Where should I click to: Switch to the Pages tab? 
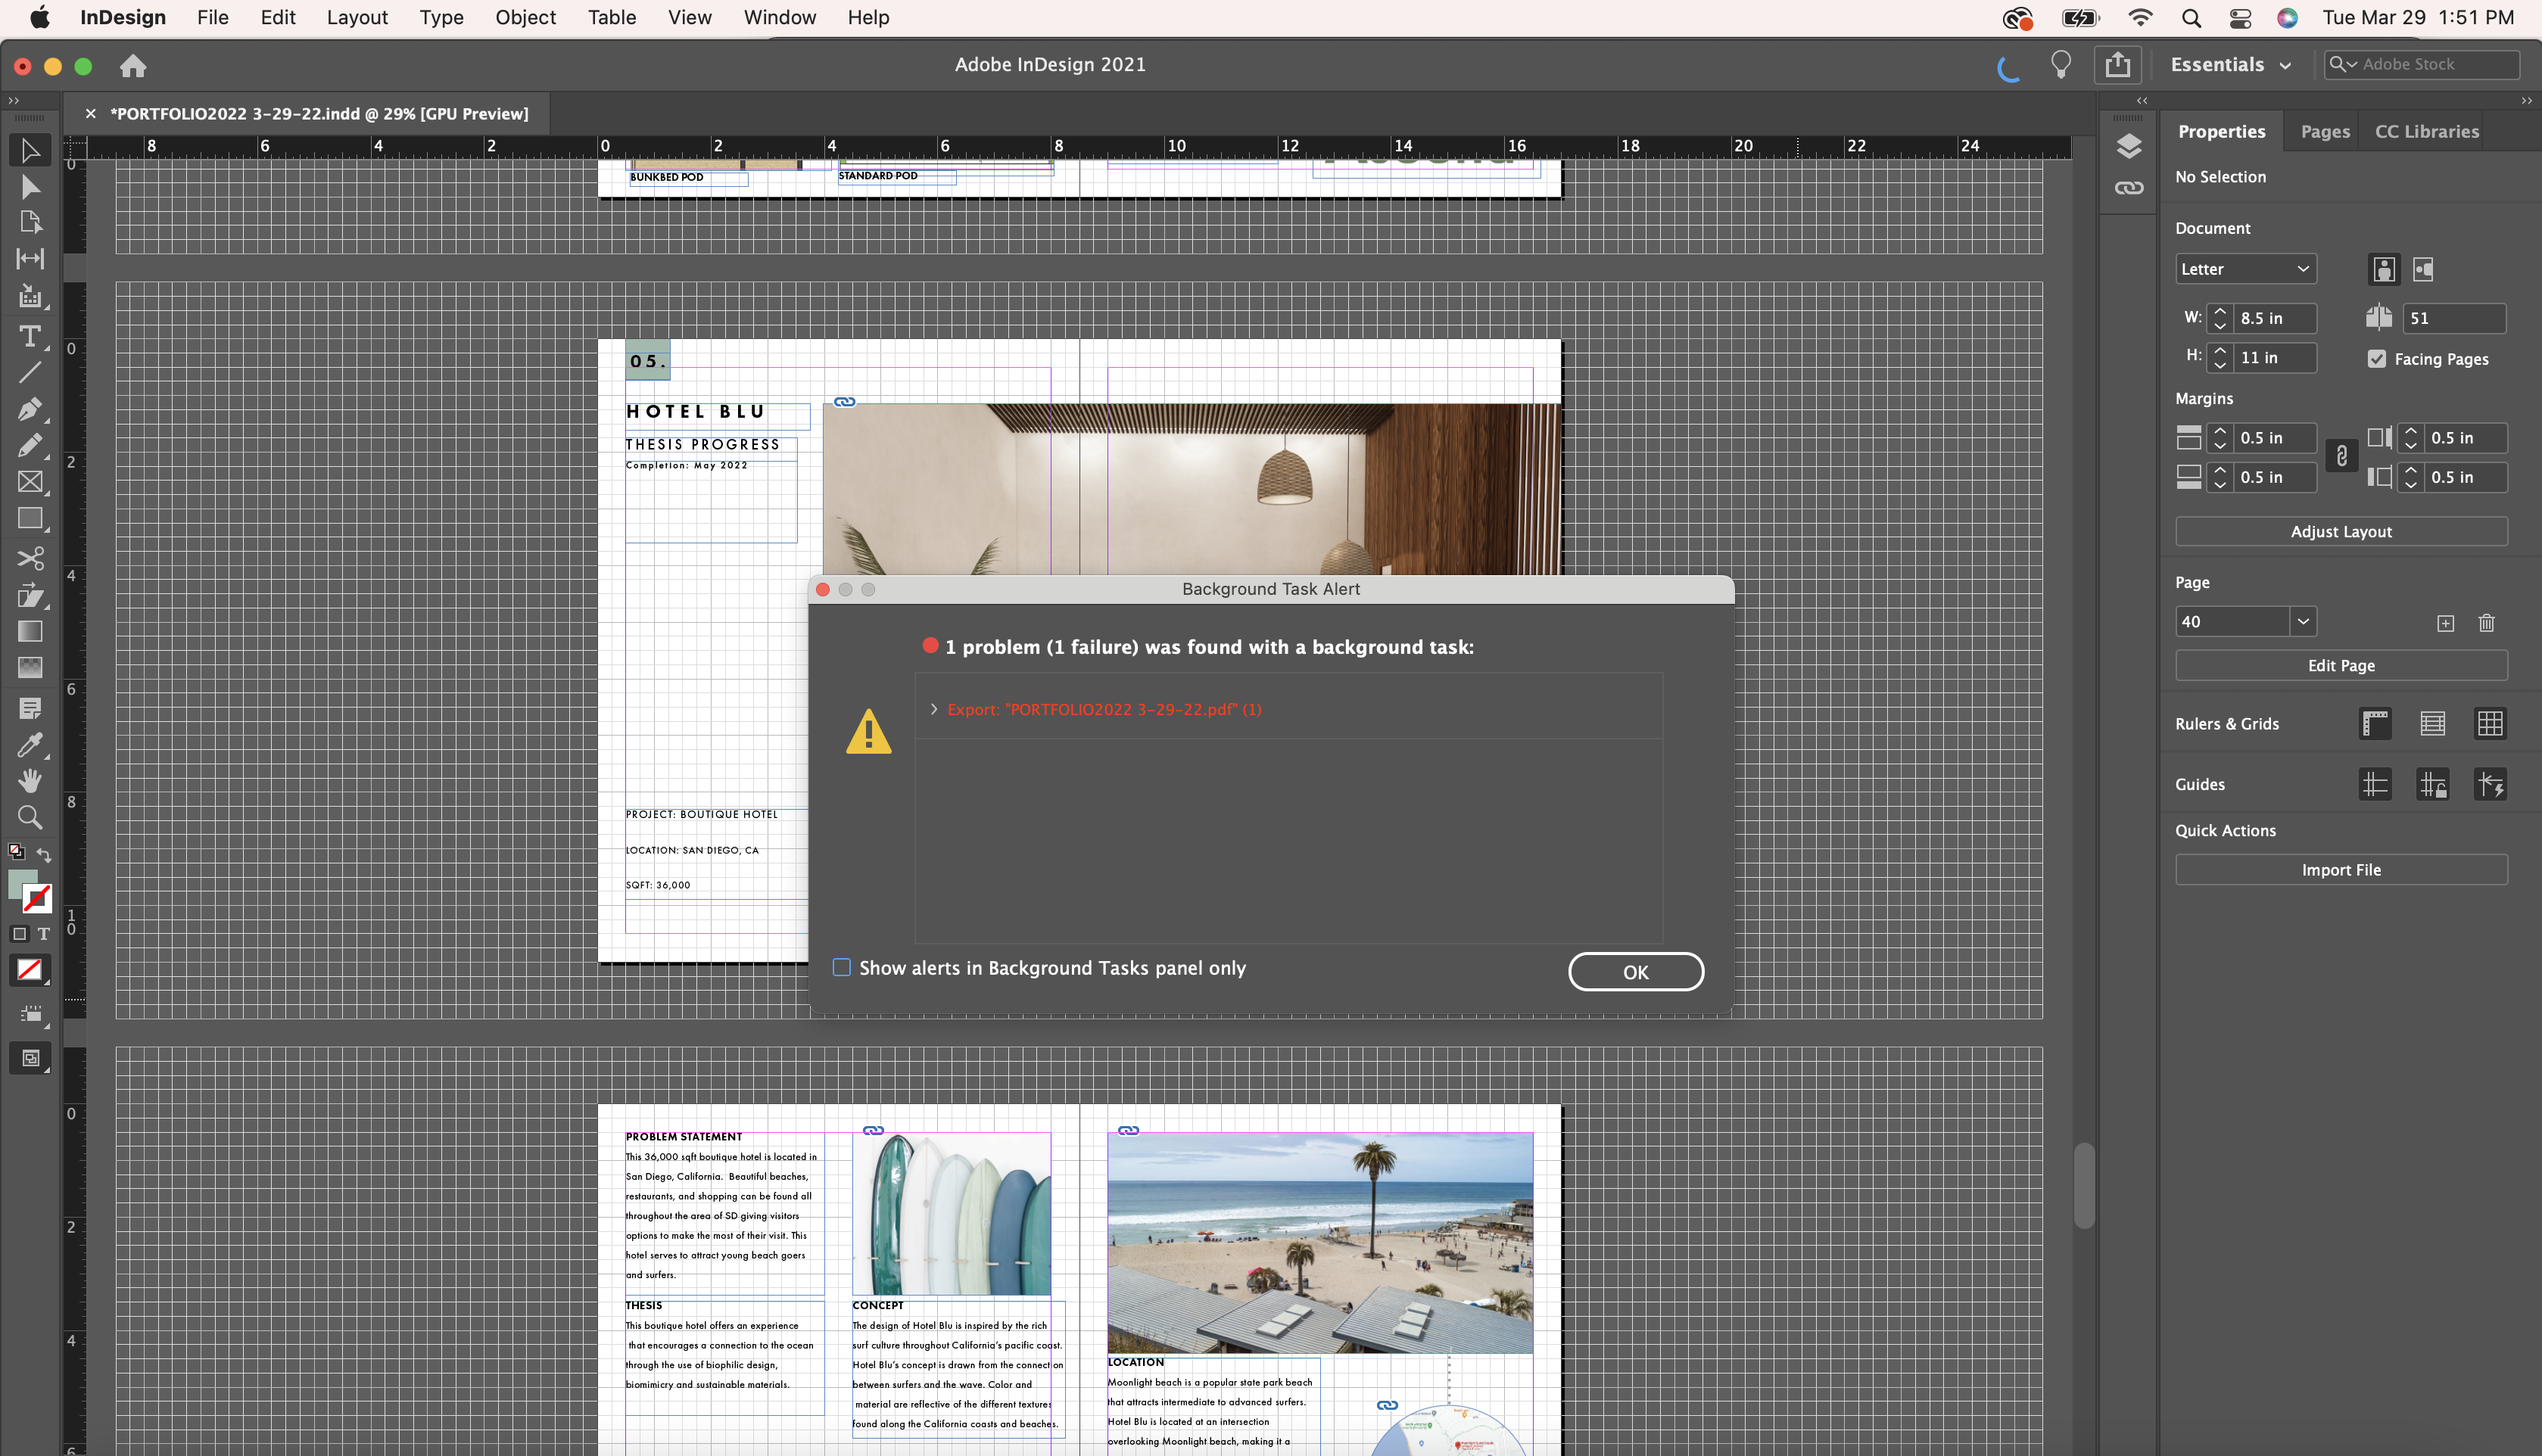coord(2324,131)
